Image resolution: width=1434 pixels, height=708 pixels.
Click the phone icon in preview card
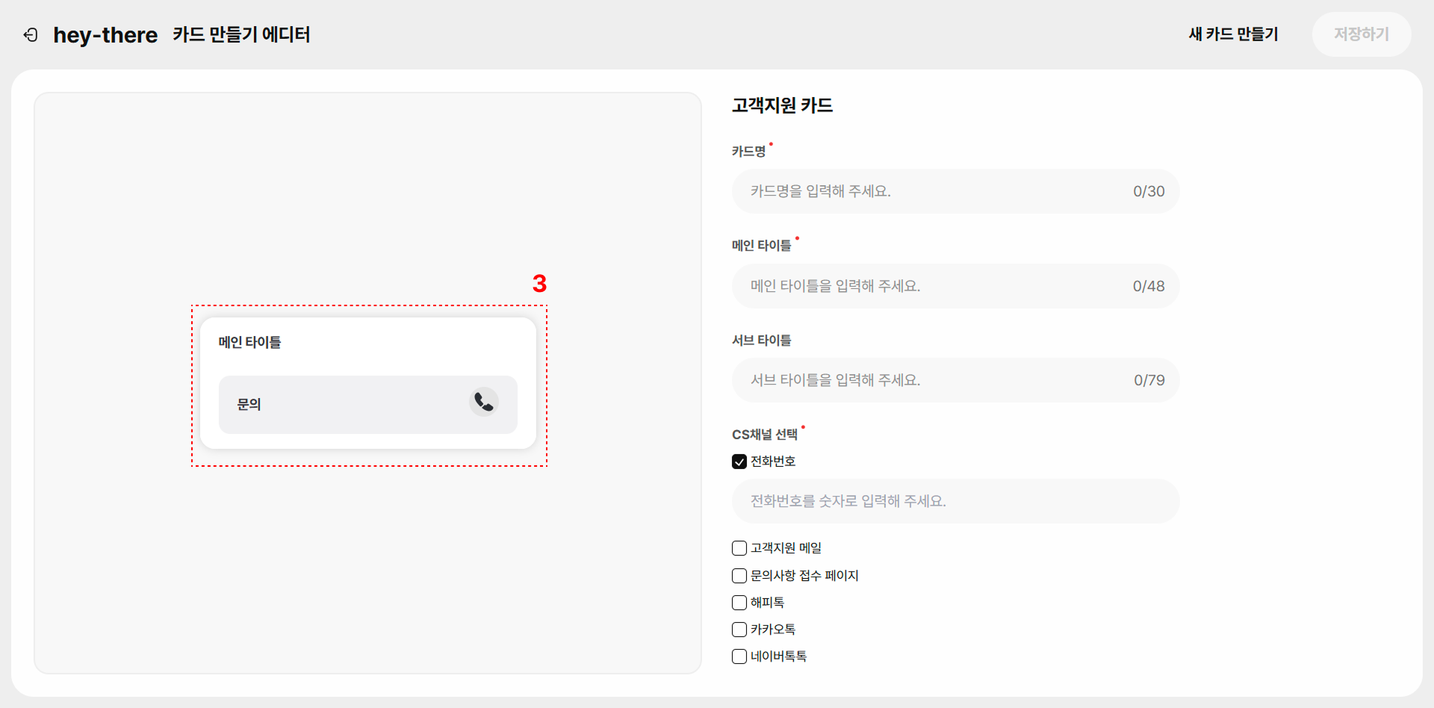(x=484, y=402)
